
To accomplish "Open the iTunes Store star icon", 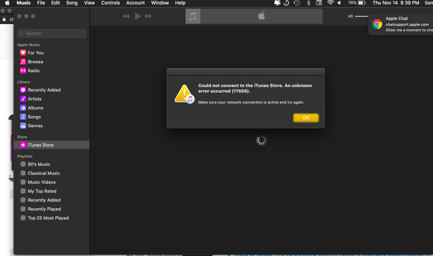I will coord(23,145).
